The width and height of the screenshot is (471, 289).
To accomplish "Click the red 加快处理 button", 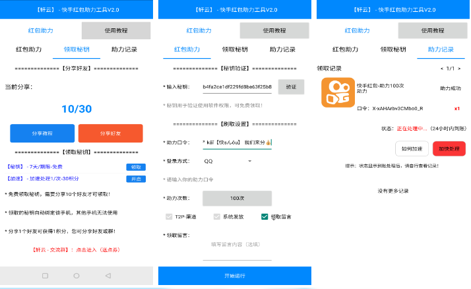I will pyautogui.click(x=449, y=148).
